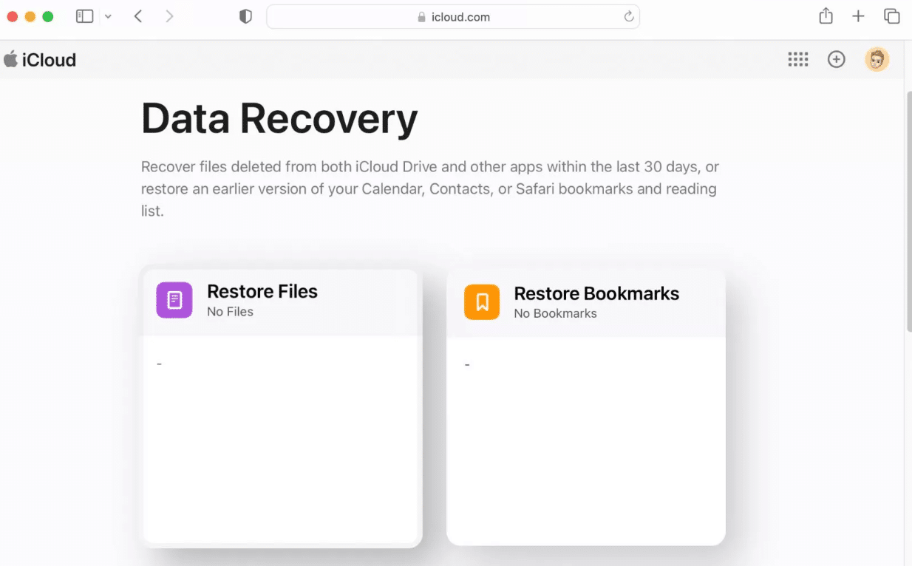Expand the sidebar options chevron

pyautogui.click(x=108, y=16)
